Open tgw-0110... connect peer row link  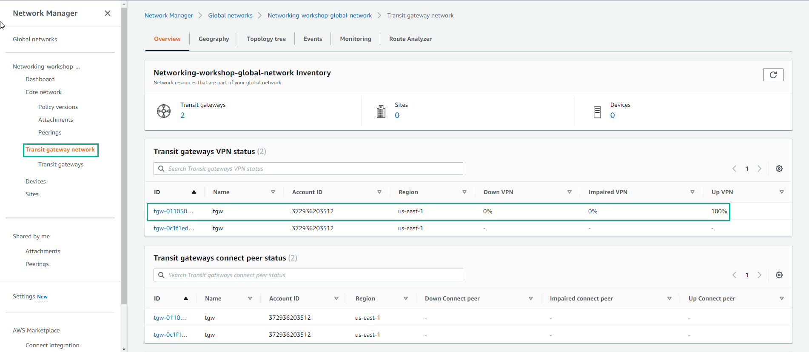point(170,318)
